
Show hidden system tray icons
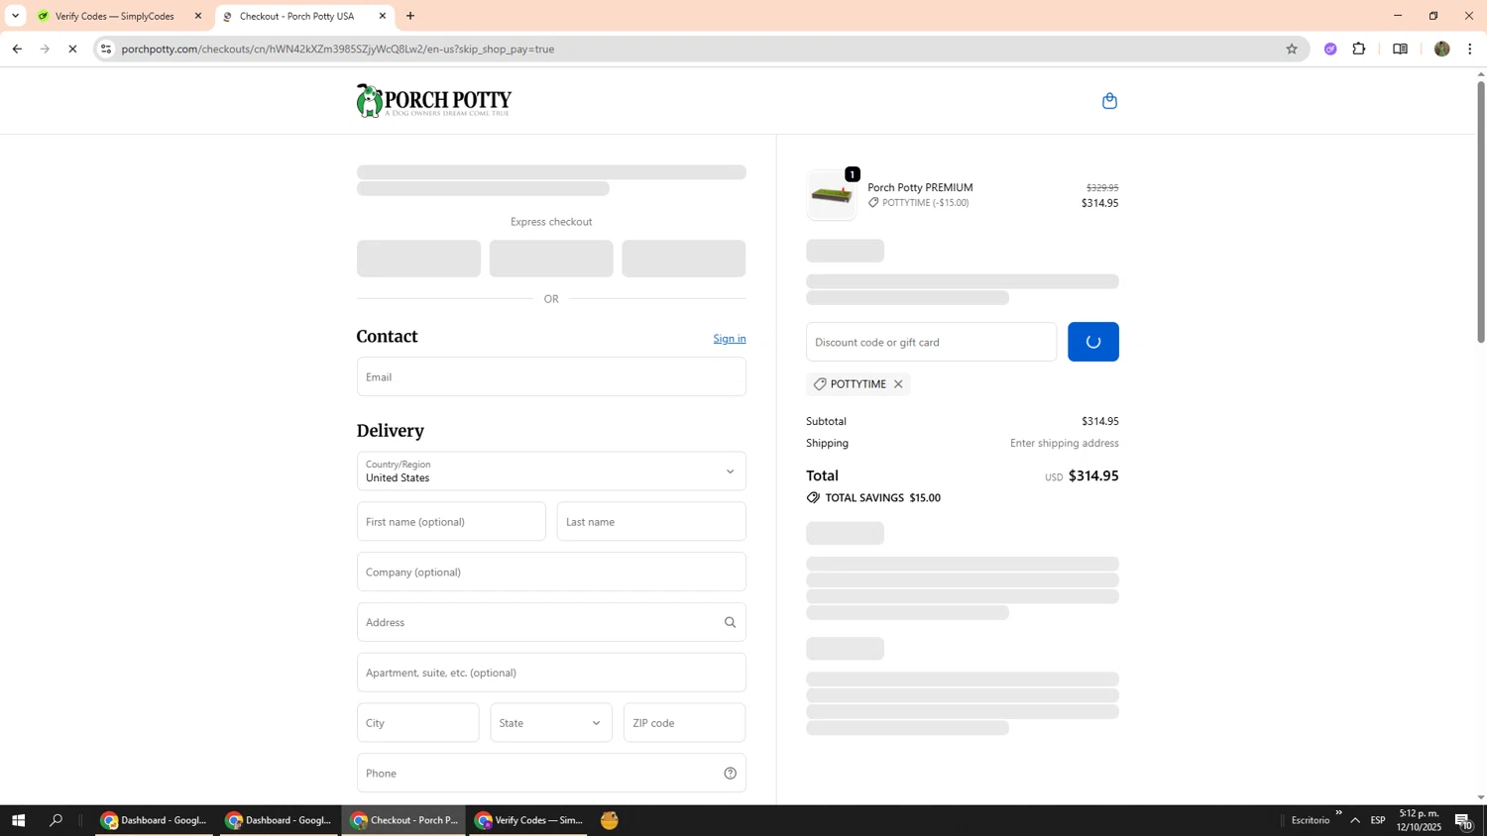pos(1355,820)
